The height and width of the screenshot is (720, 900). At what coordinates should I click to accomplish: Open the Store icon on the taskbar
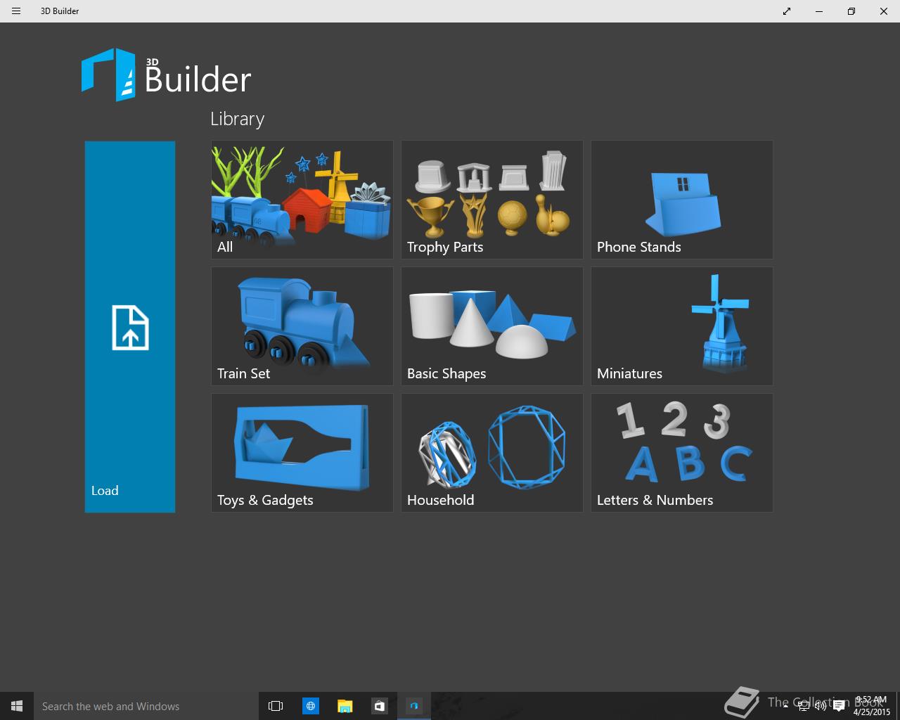(379, 706)
